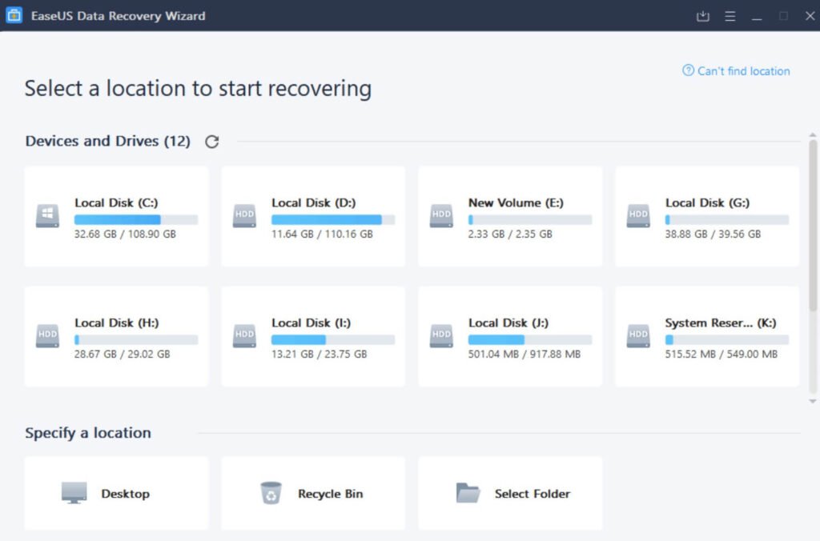This screenshot has height=541, width=820.
Task: Click the Select Folder folder icon
Action: [x=468, y=492]
